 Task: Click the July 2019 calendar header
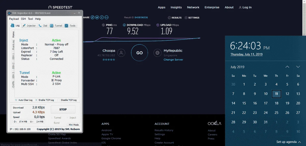point(237,67)
